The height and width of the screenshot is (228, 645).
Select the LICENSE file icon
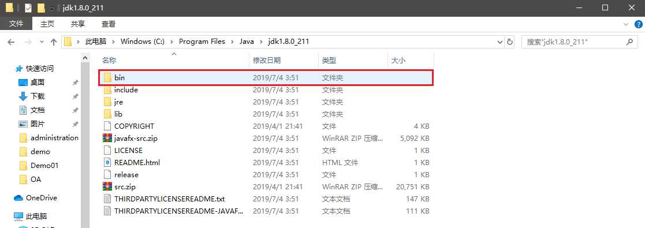pyautogui.click(x=107, y=151)
